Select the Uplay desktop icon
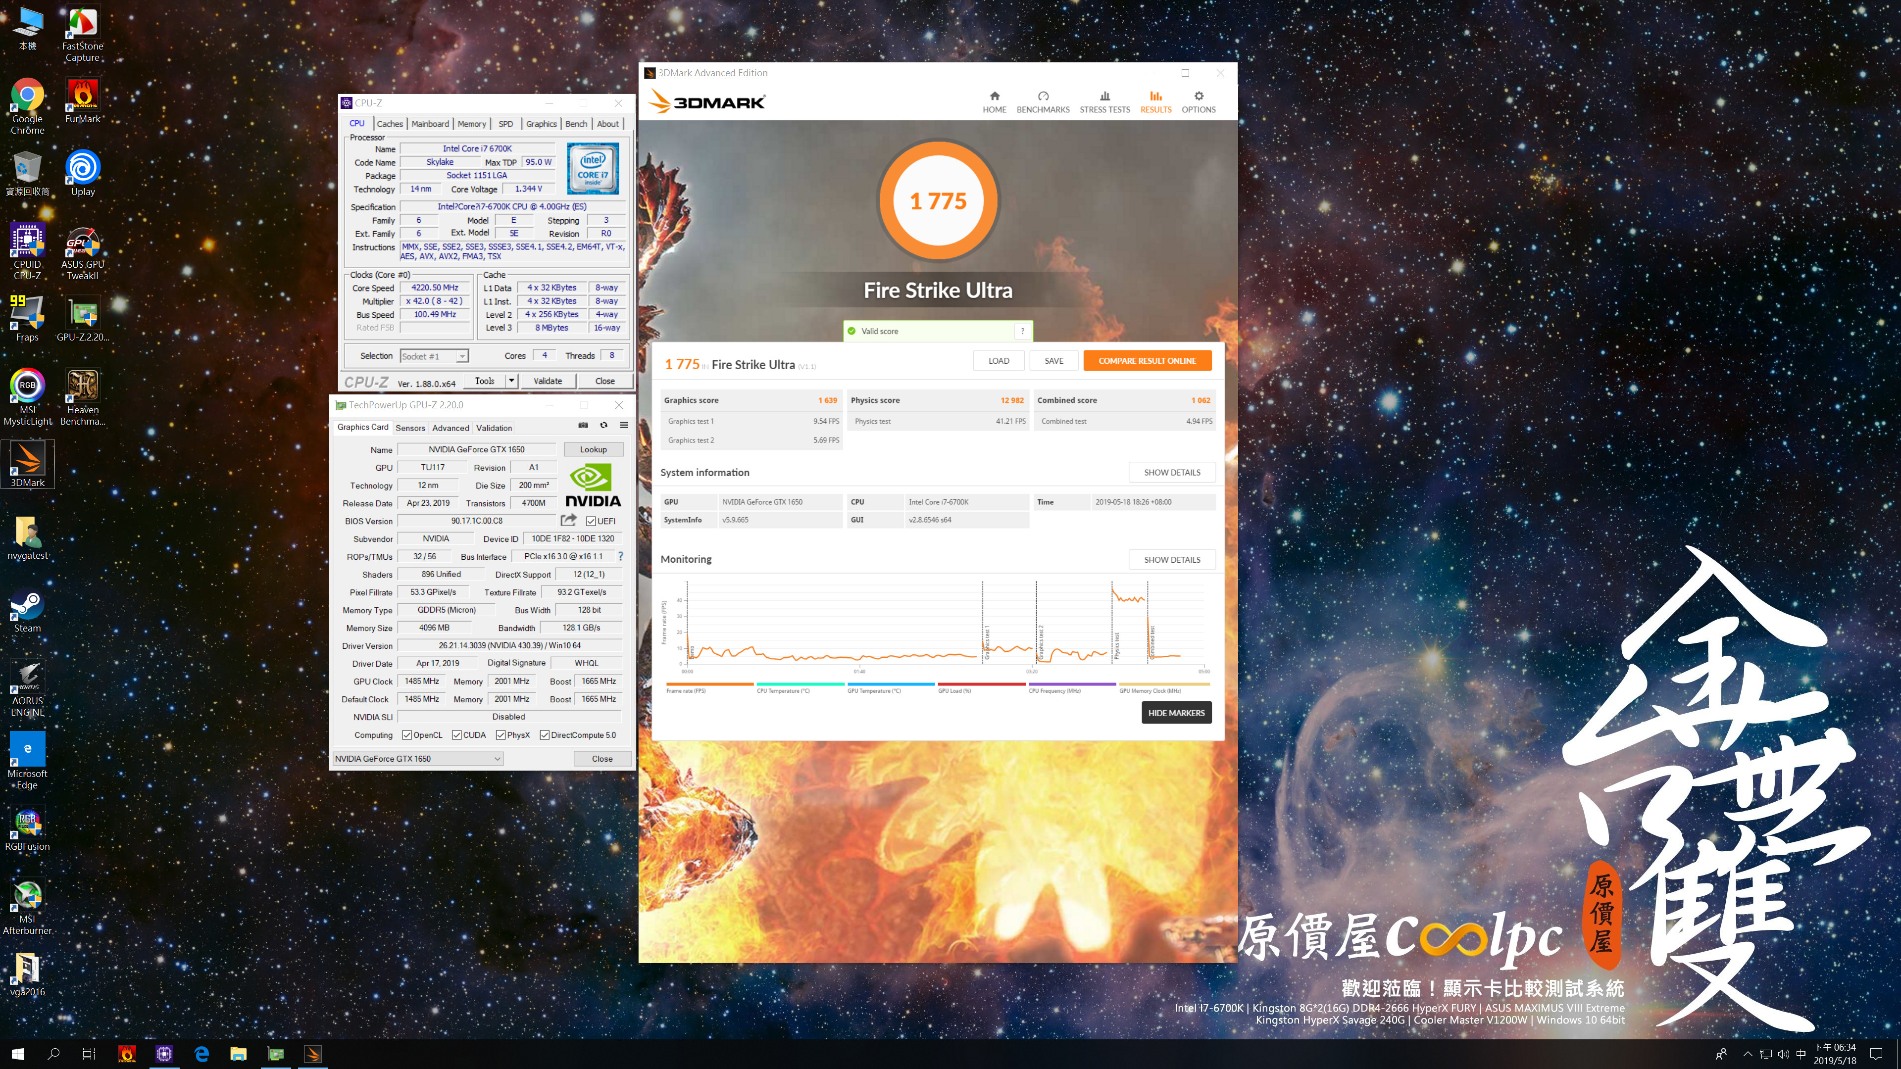 [x=82, y=173]
